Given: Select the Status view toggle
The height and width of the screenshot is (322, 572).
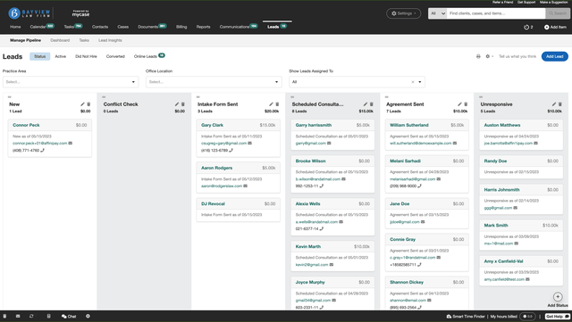Looking at the screenshot, I should point(39,56).
